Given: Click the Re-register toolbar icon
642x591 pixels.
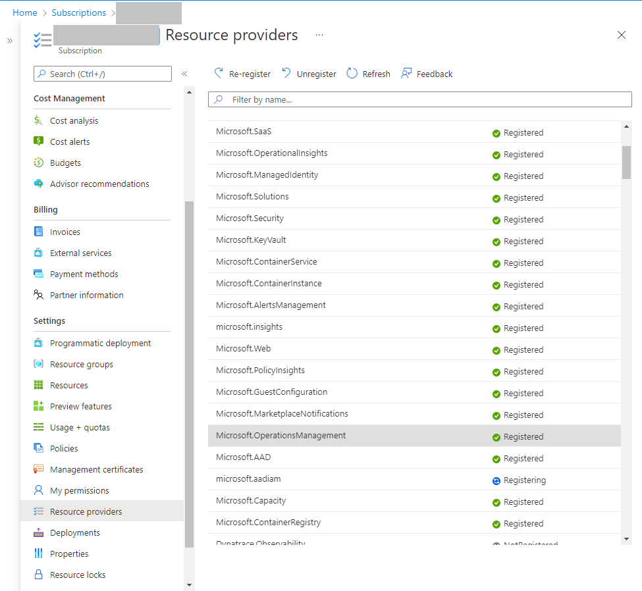Looking at the screenshot, I should click(219, 74).
